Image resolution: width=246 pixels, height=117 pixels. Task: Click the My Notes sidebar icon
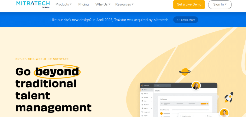pyautogui.click(x=142, y=94)
